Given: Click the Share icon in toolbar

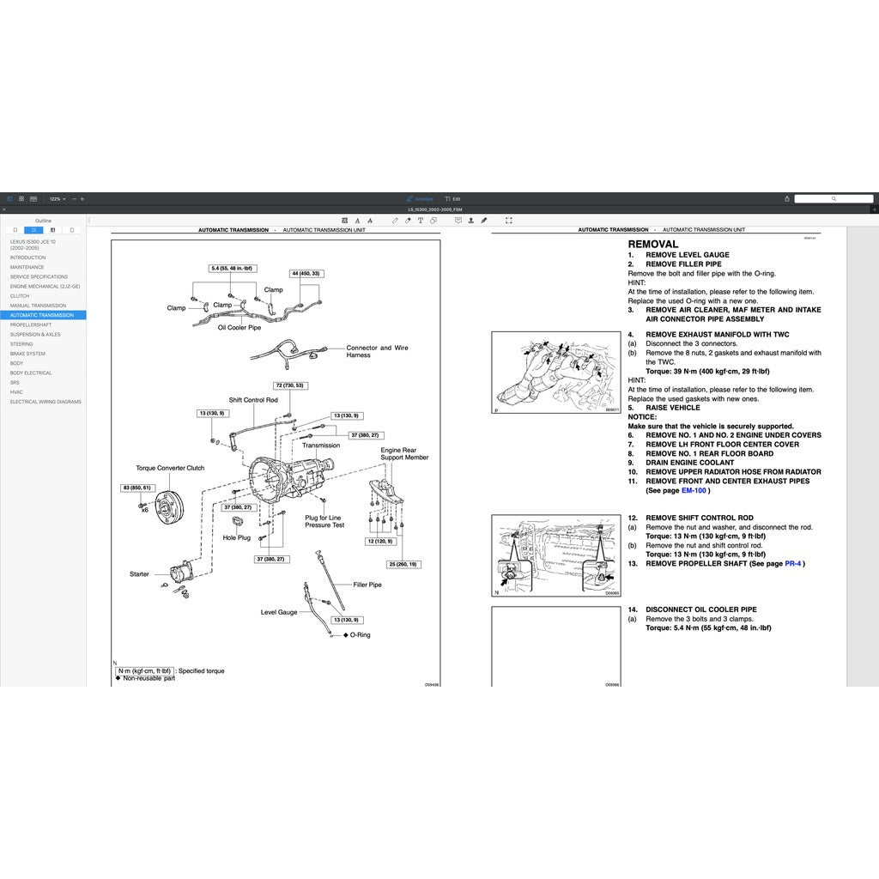Looking at the screenshot, I should (785, 198).
